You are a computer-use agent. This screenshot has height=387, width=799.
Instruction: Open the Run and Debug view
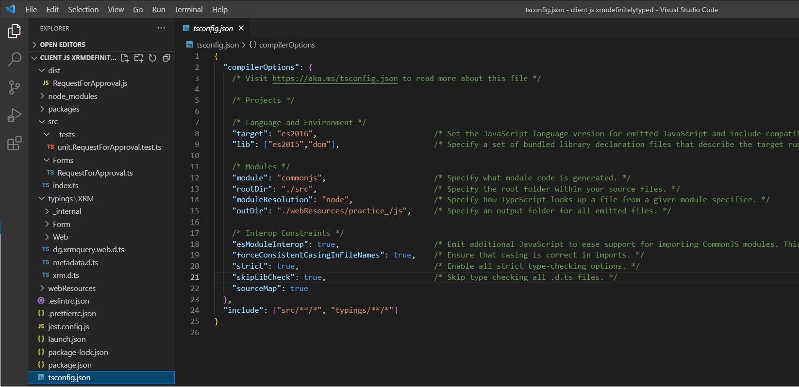pyautogui.click(x=15, y=115)
